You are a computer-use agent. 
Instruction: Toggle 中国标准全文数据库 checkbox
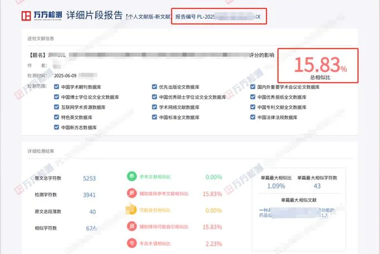tap(154, 117)
